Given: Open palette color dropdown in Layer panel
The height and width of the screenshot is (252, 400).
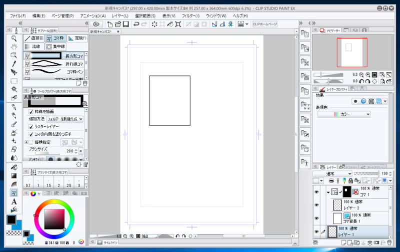Looking at the screenshot, I should tap(318, 181).
